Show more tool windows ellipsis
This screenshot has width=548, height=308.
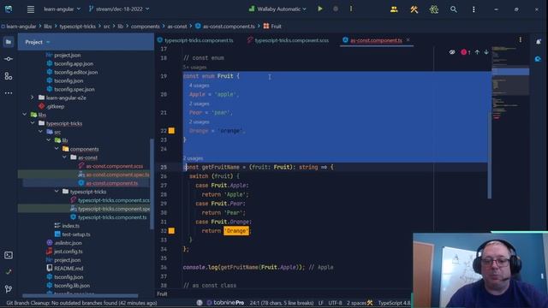tap(9, 93)
